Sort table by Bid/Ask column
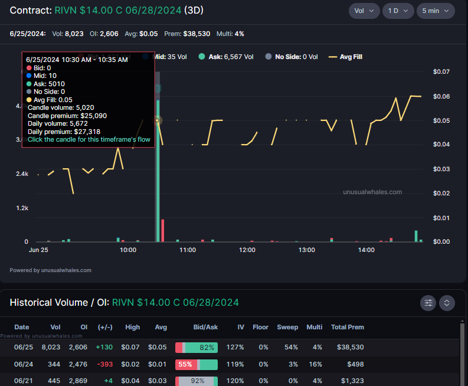The width and height of the screenshot is (468, 386). (205, 327)
